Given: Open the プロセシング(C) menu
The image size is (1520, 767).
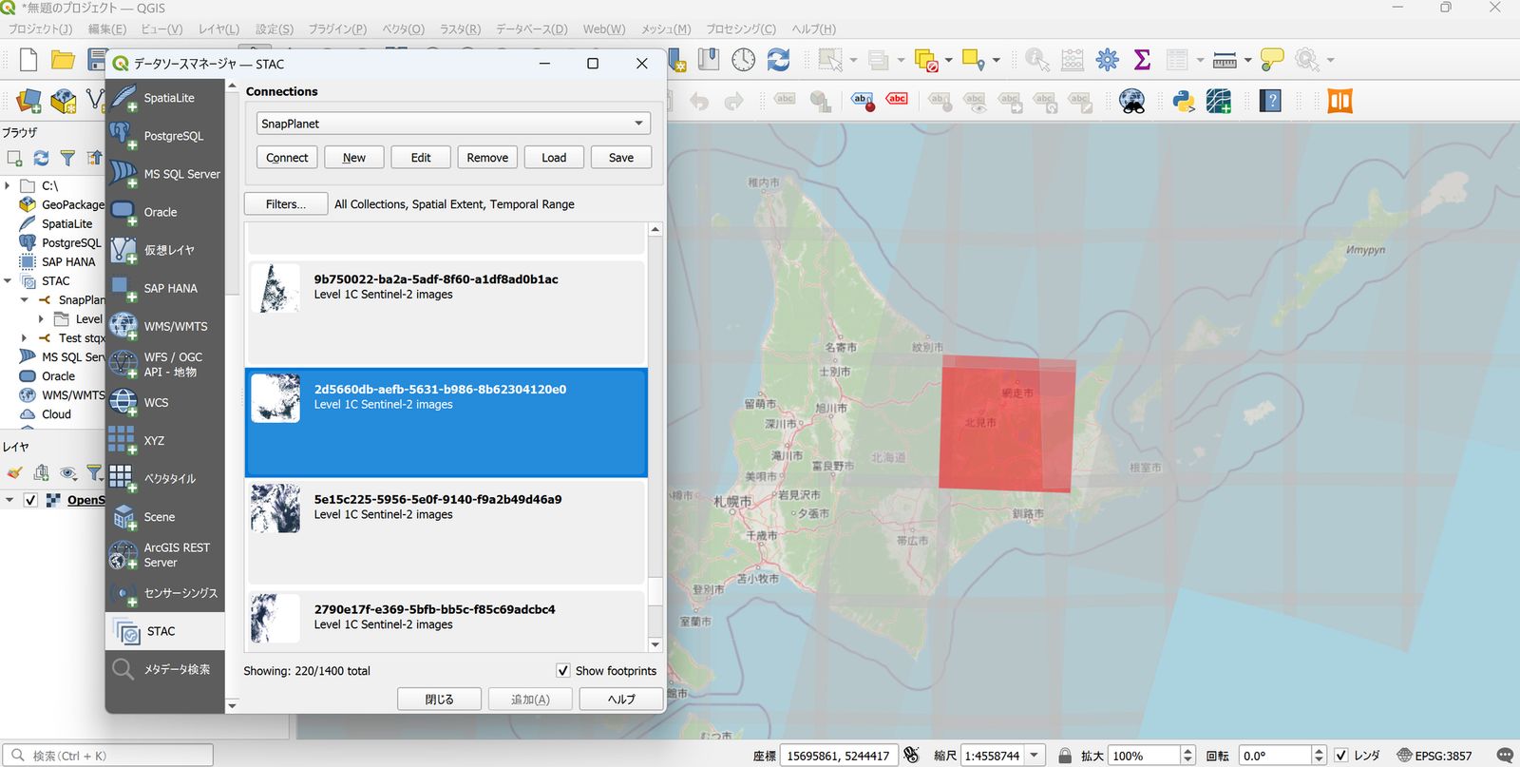Looking at the screenshot, I should (741, 29).
